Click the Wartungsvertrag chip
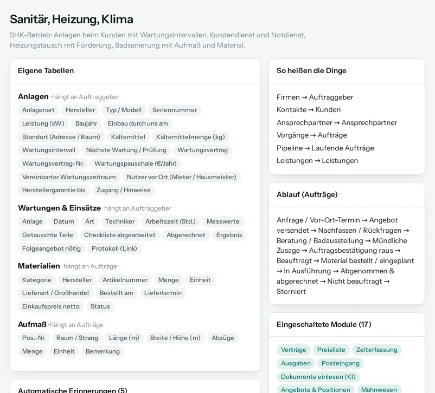The width and height of the screenshot is (435, 393). (x=202, y=150)
